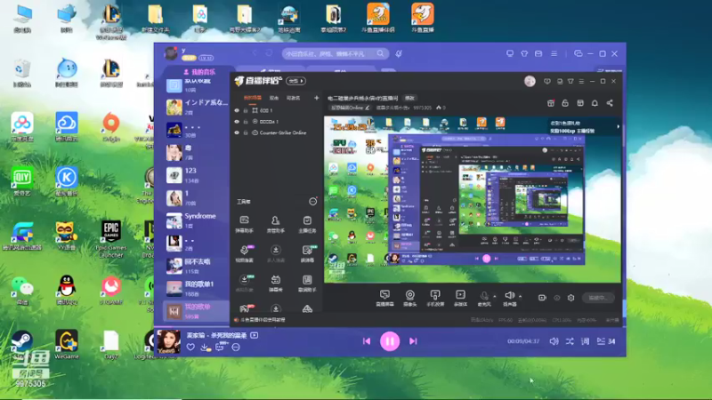Image resolution: width=712 pixels, height=400 pixels.
Task: Collapse the toolbox panel with minus icon
Action: [313, 202]
